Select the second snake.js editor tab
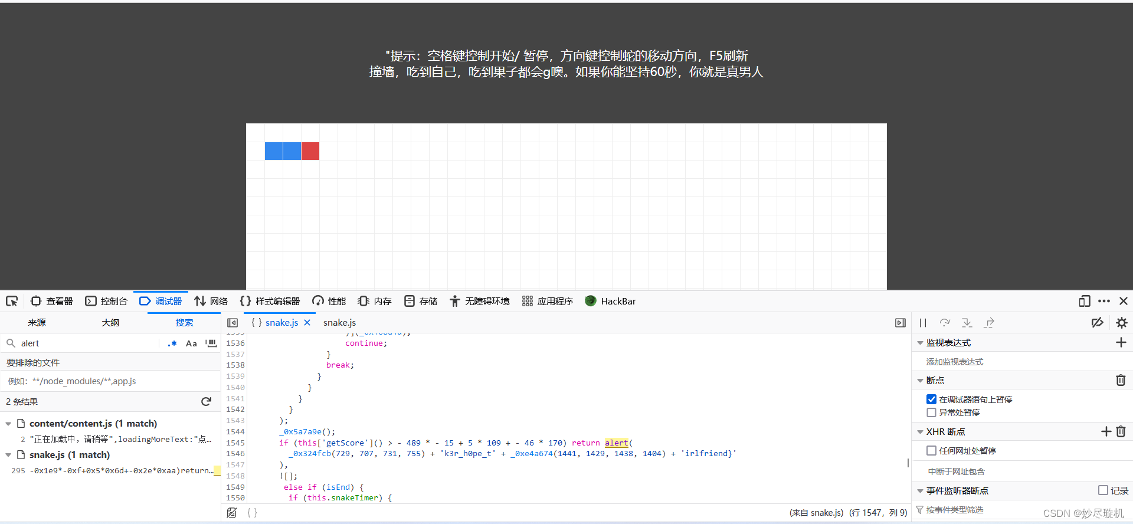Screen dimensions: 1133x524 pyautogui.click(x=340, y=323)
